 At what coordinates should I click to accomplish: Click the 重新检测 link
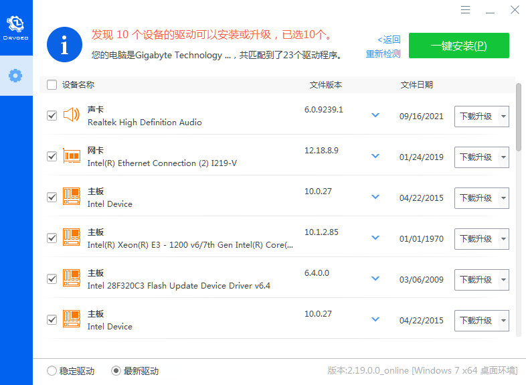coord(383,54)
